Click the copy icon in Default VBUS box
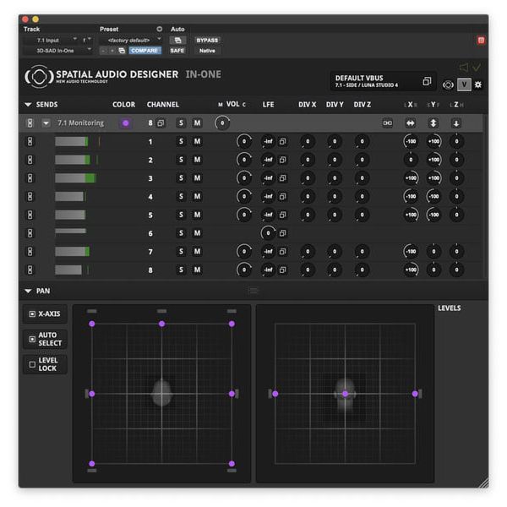507x507 pixels. (427, 81)
